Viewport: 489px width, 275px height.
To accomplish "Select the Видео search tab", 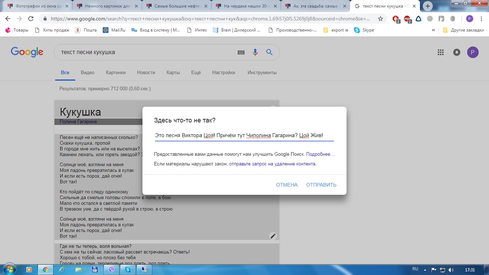I will (88, 72).
